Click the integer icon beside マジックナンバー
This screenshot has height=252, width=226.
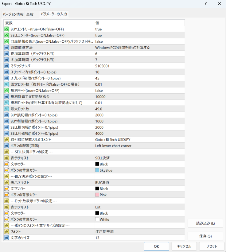6,66
